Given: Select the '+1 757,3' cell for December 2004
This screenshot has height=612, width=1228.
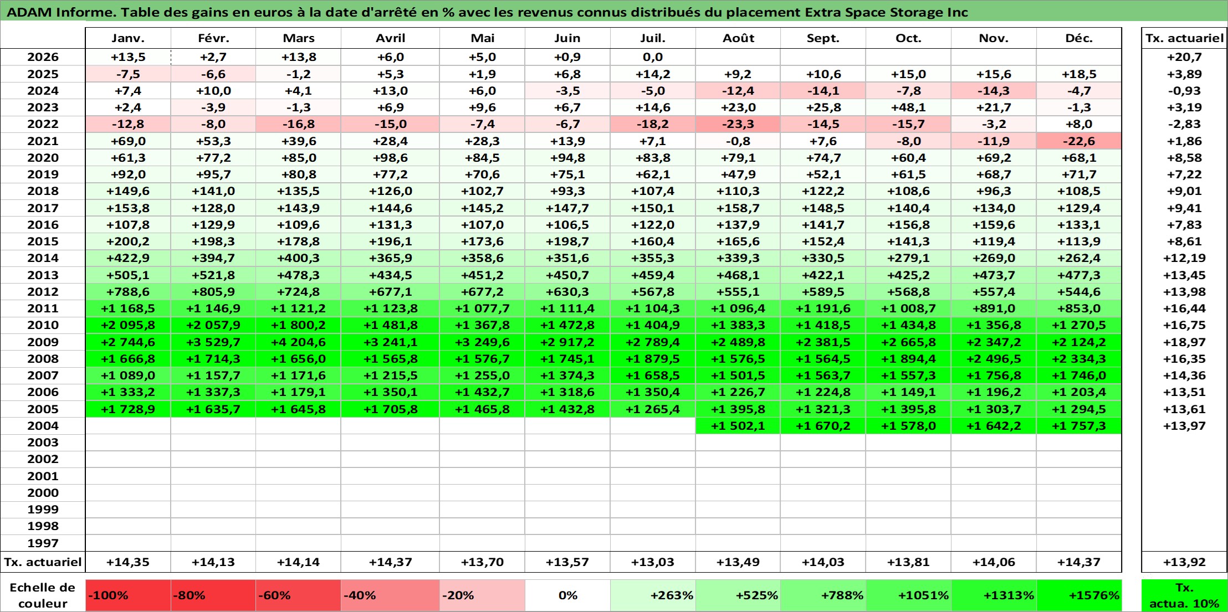Looking at the screenshot, I should pyautogui.click(x=1079, y=425).
